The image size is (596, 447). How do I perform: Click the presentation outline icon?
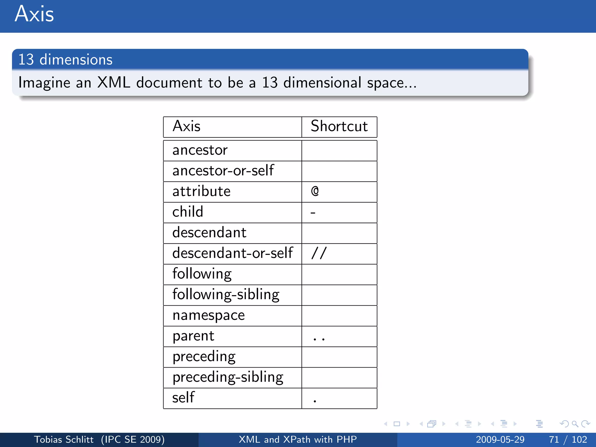[539, 424]
